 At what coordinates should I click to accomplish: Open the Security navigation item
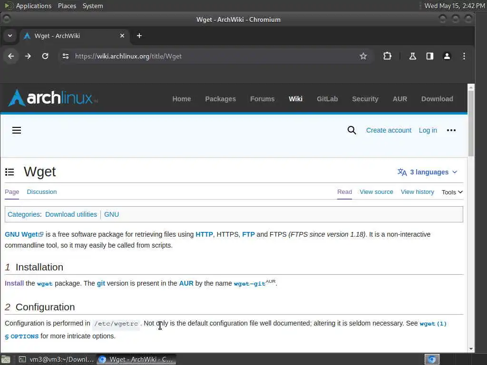click(x=365, y=99)
